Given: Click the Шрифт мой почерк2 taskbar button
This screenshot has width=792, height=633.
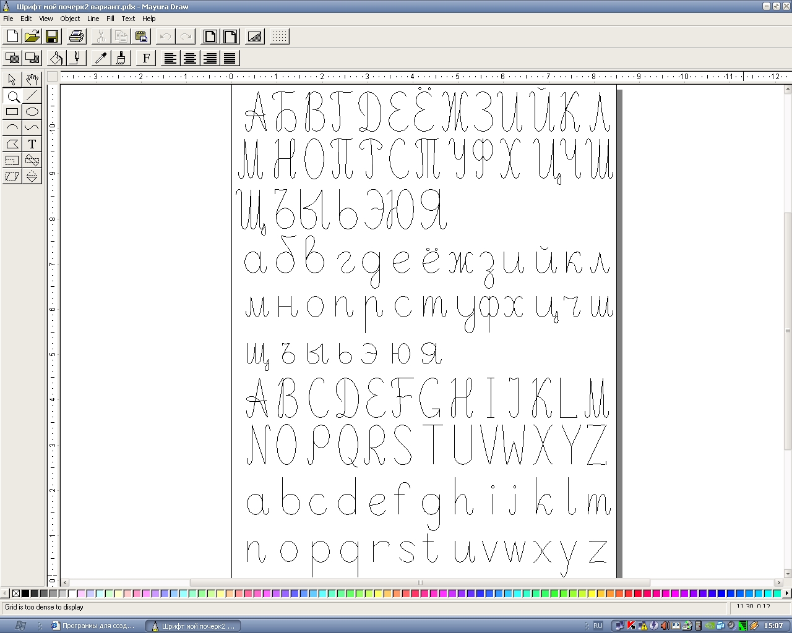Looking at the screenshot, I should [193, 626].
